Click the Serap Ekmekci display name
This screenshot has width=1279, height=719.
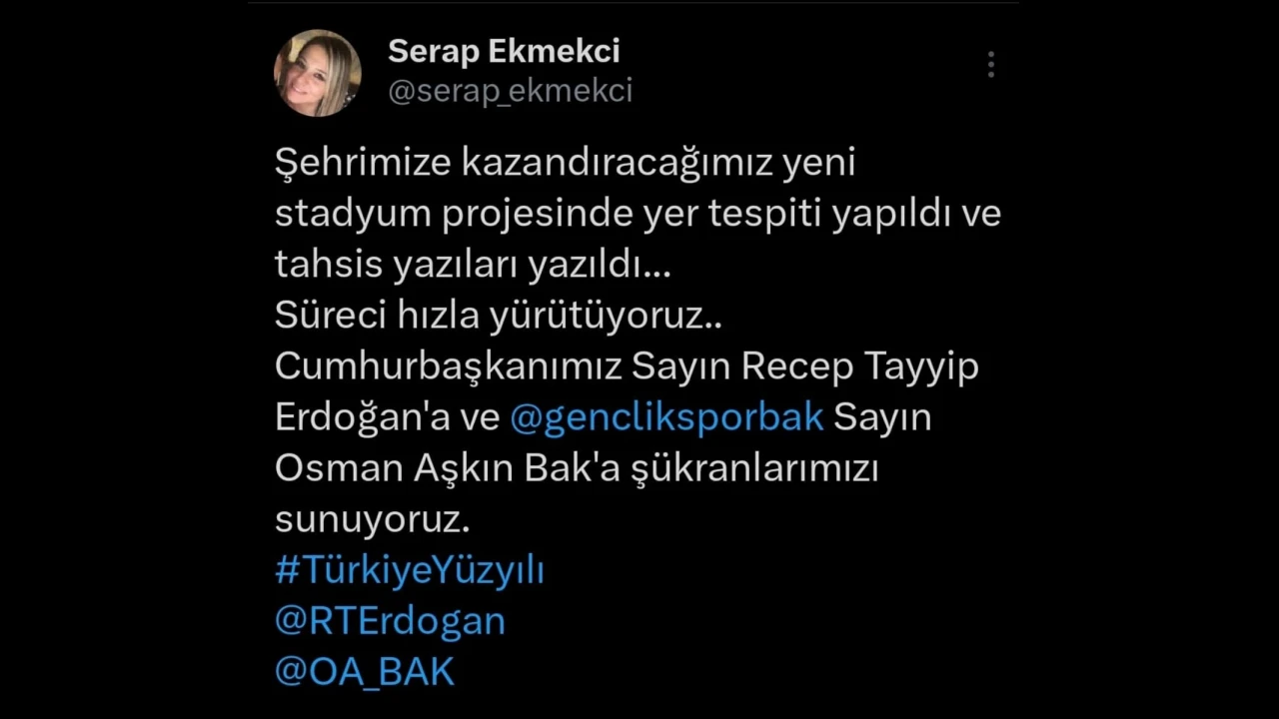(504, 51)
